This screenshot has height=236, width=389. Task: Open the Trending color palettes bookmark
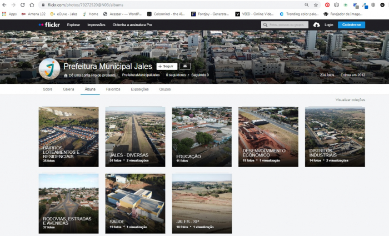click(x=299, y=14)
